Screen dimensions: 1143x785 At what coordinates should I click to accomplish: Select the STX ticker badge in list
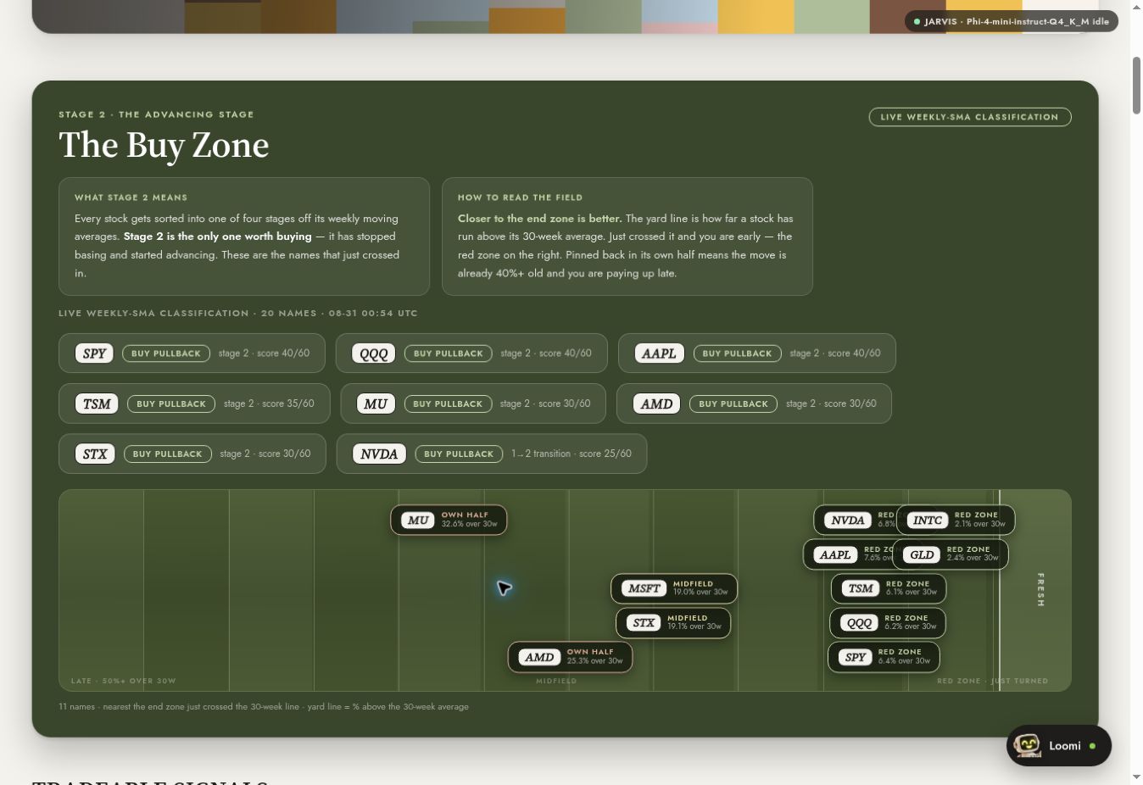point(95,454)
